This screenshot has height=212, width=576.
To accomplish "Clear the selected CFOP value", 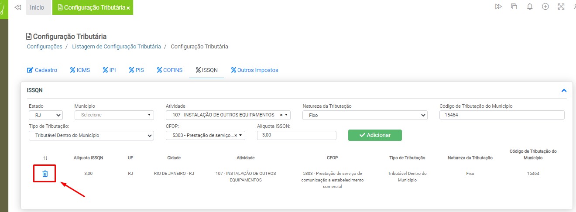I will (236, 136).
